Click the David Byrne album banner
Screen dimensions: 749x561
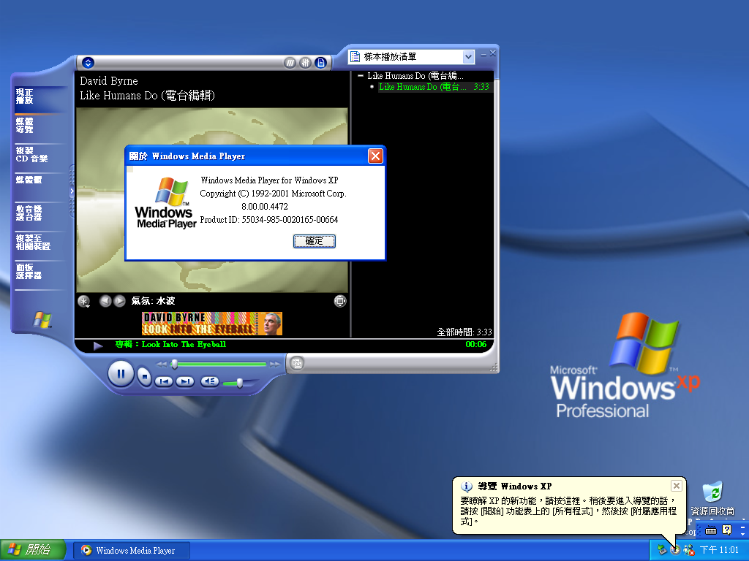coord(211,324)
